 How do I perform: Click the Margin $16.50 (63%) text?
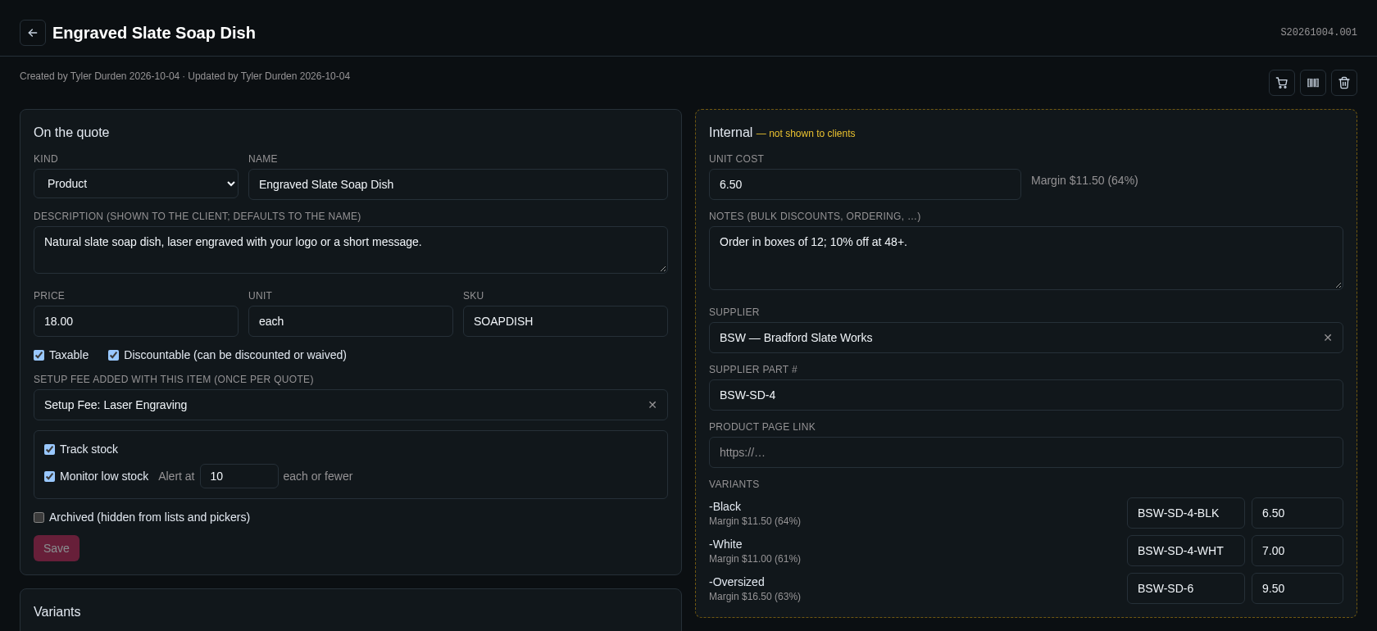pos(755,597)
